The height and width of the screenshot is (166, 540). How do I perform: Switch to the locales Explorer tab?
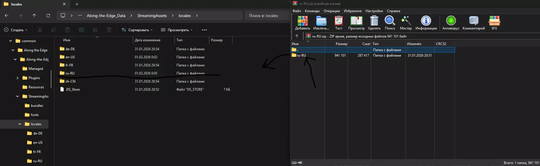(x=35, y=4)
